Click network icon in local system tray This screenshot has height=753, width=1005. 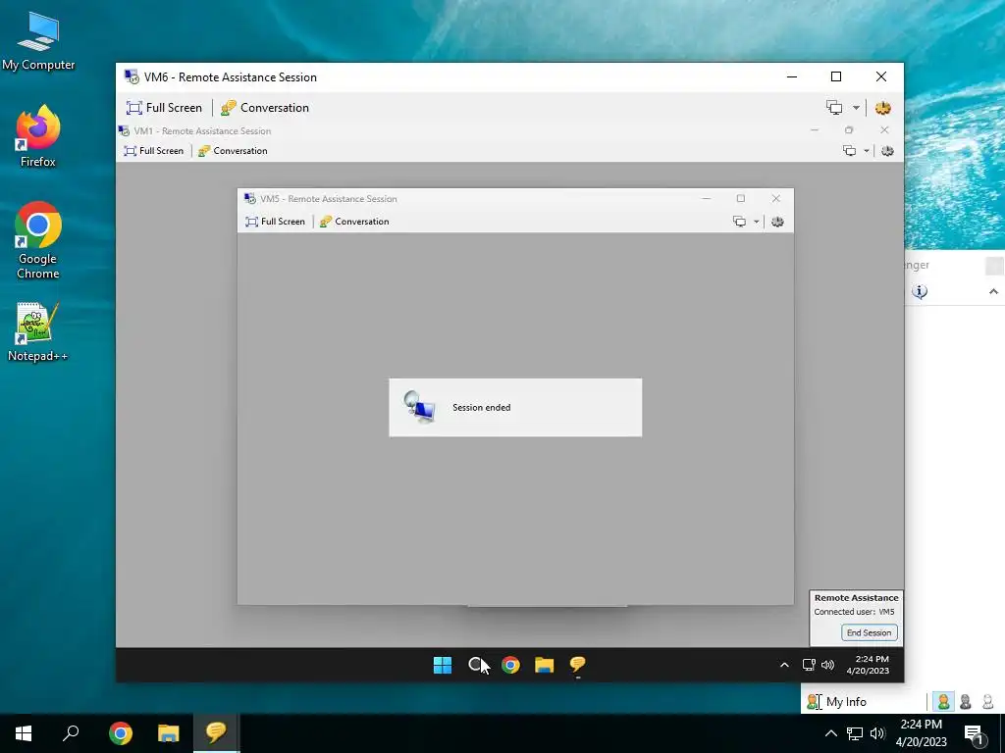click(x=855, y=733)
